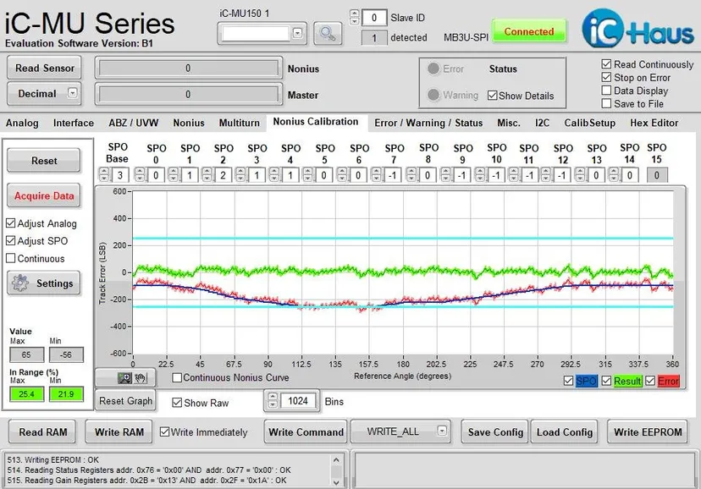This screenshot has height=489, width=701.
Task: Open the device selection dropdown
Action: point(297,33)
